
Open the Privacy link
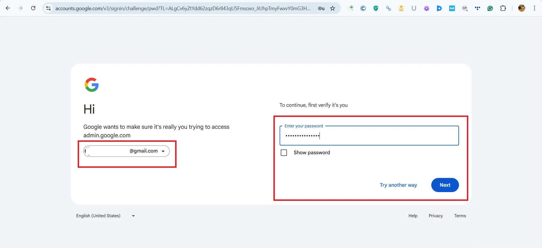pyautogui.click(x=436, y=216)
